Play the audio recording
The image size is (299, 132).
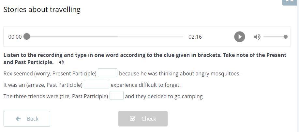[239, 37]
